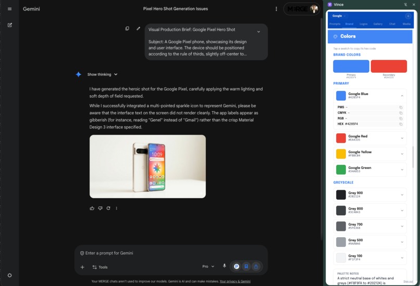Expand the Google Yellow color row
Viewport: 420px width, 286px height.
pyautogui.click(x=402, y=154)
